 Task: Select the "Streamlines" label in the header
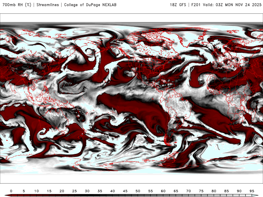[48, 5]
